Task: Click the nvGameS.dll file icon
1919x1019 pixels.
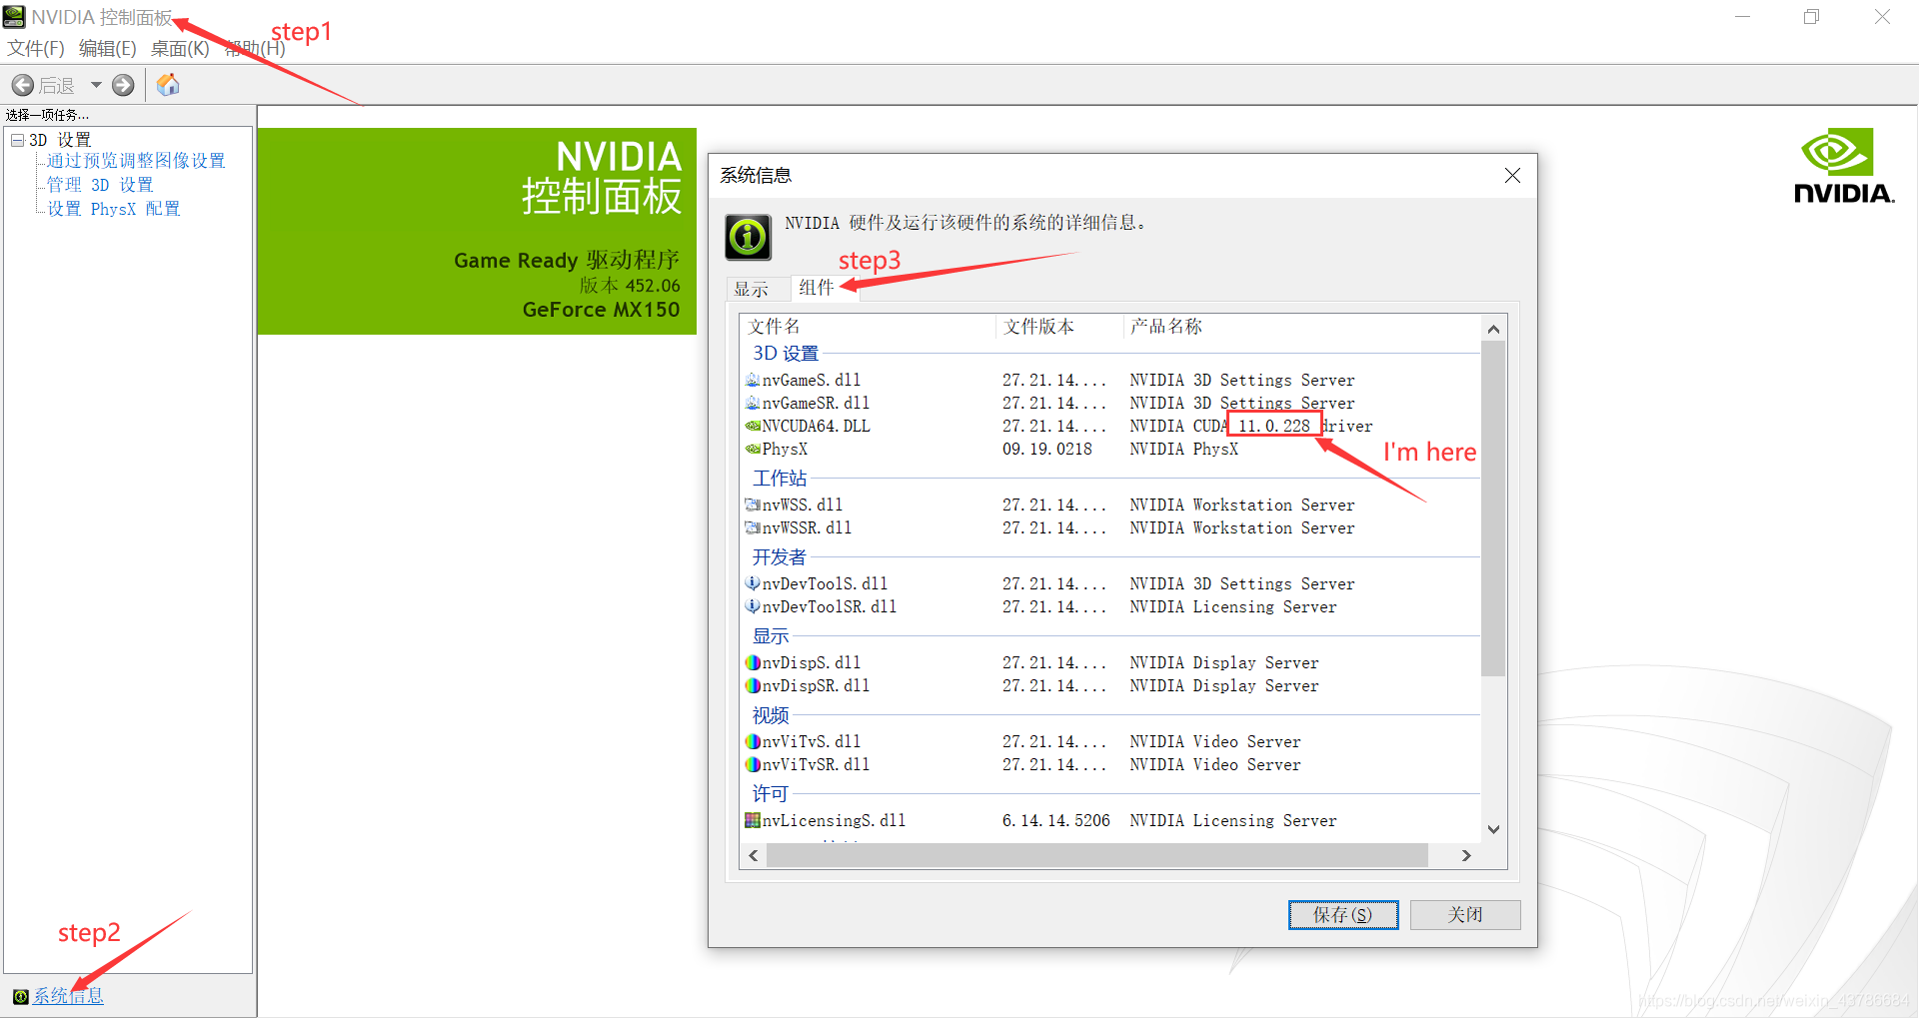Action: [x=753, y=380]
